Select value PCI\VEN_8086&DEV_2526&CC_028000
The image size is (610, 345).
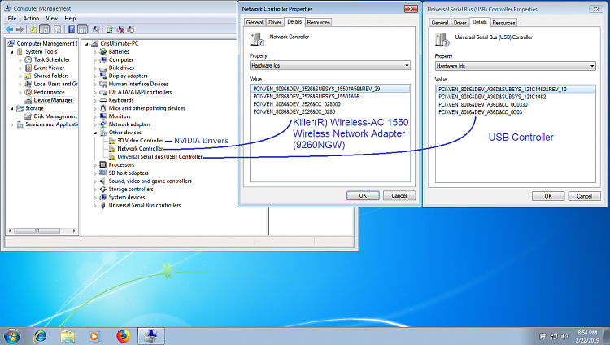297,104
